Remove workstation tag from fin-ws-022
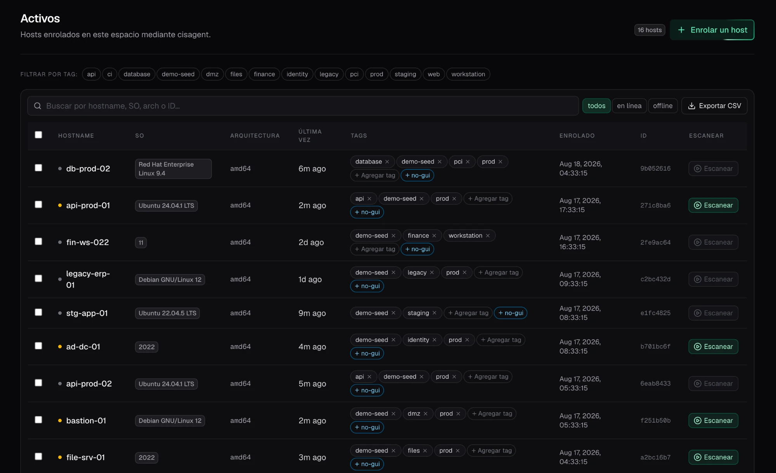The width and height of the screenshot is (776, 473). tap(487, 236)
